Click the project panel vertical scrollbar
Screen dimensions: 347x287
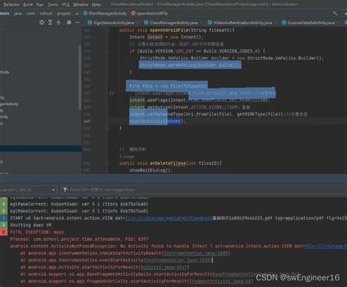80,77
